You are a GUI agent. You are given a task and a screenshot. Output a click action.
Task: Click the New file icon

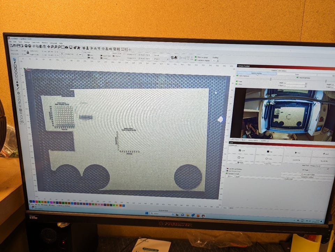coord(11,46)
